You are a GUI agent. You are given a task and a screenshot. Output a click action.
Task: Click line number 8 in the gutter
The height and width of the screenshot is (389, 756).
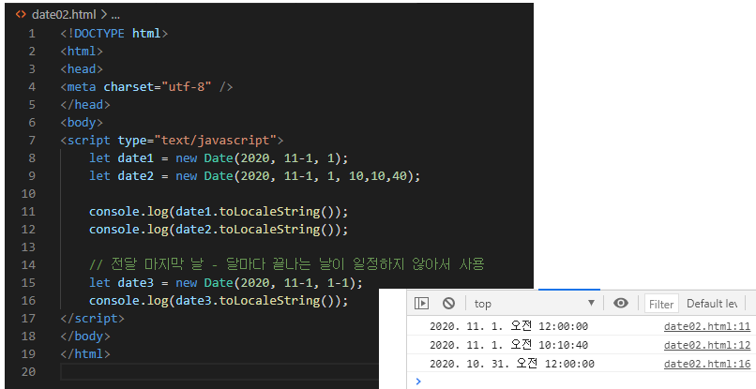tap(32, 158)
